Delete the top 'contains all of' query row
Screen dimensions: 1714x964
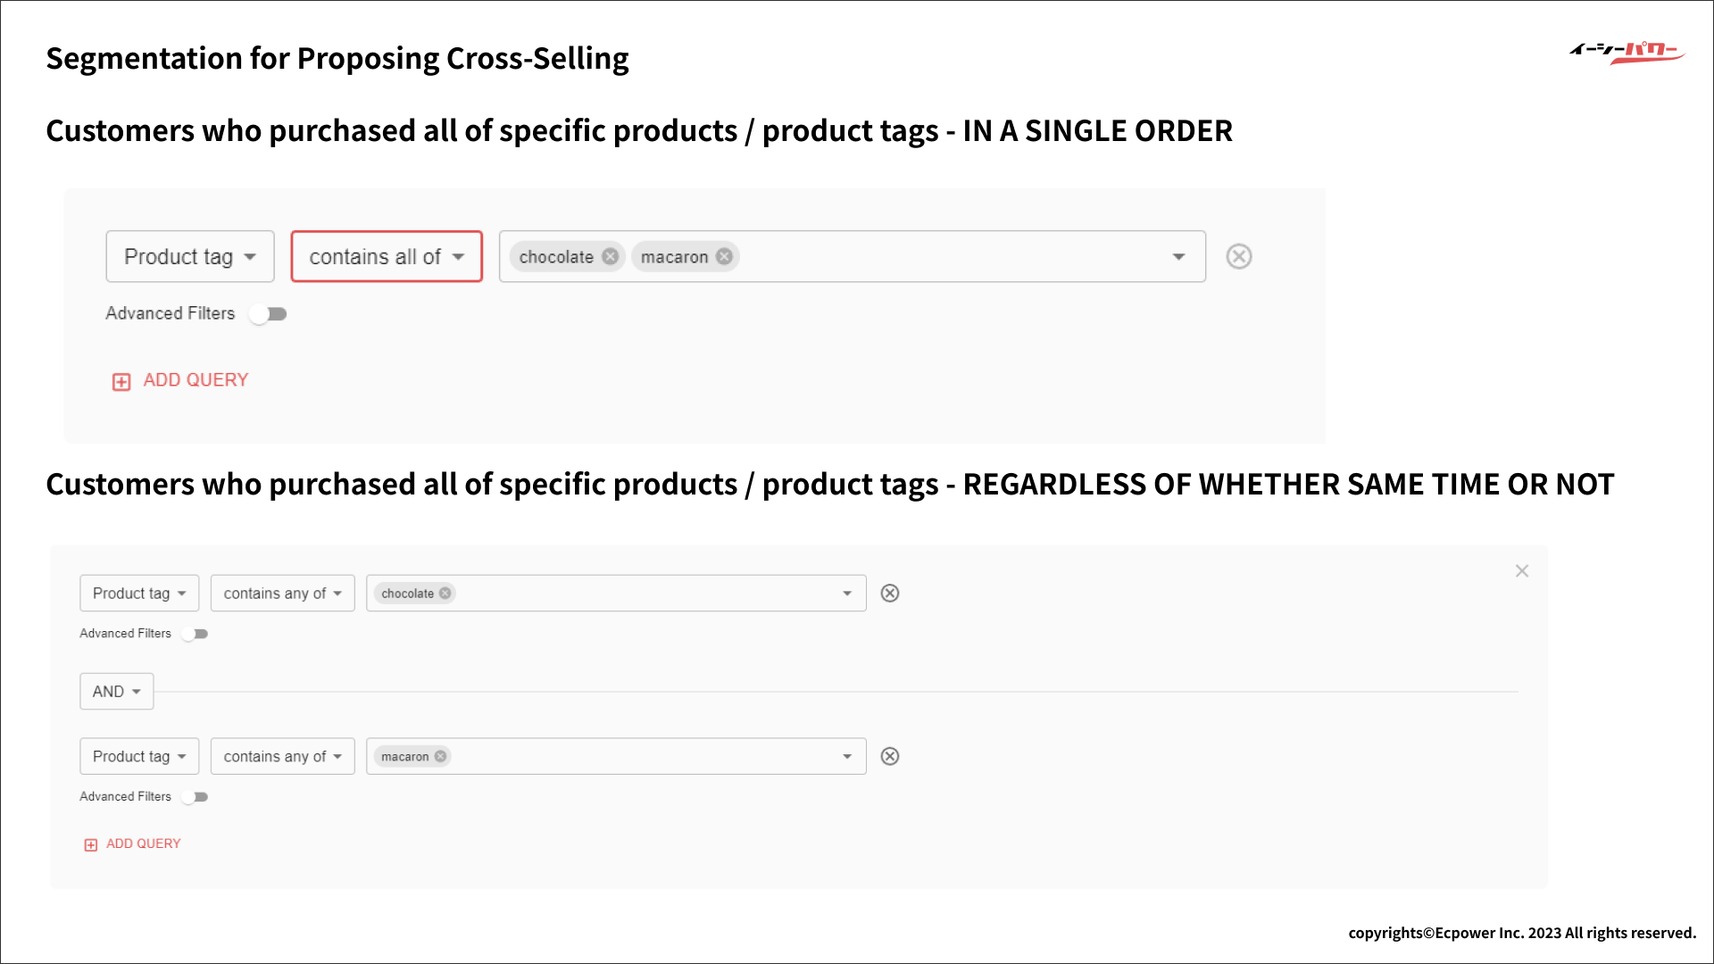pos(1238,257)
